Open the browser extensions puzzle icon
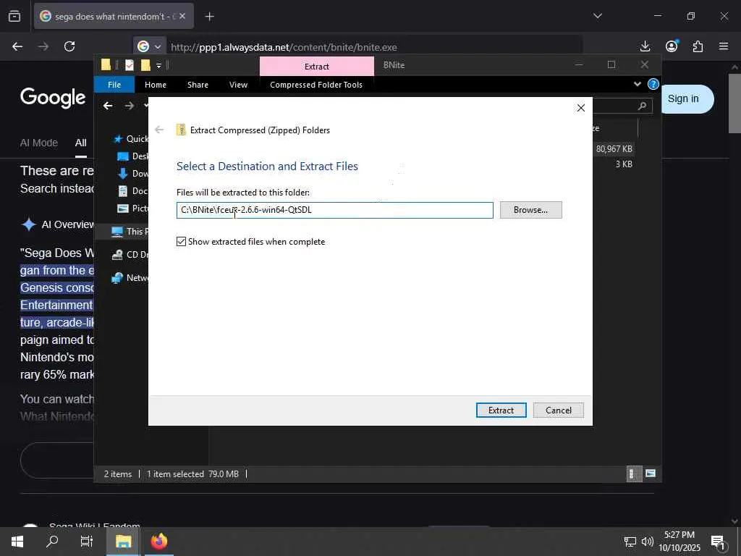The width and height of the screenshot is (741, 556). pyautogui.click(x=698, y=46)
